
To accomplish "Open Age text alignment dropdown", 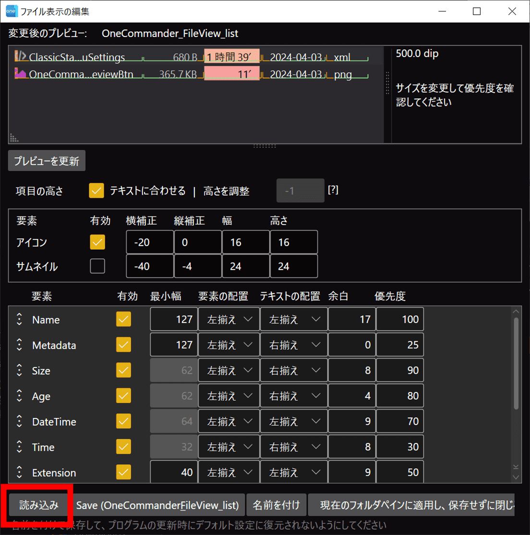I will click(294, 396).
